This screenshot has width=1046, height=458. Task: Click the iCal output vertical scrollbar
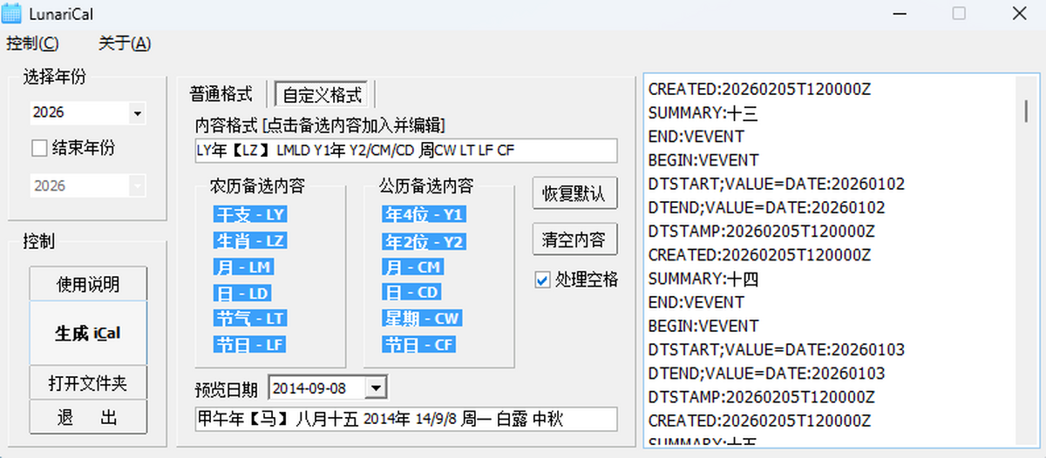[1027, 261]
